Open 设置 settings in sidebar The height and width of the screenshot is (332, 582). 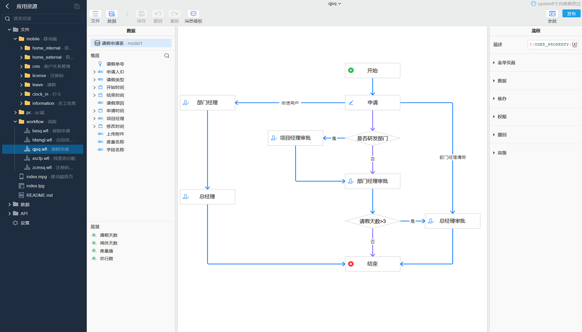coord(25,223)
